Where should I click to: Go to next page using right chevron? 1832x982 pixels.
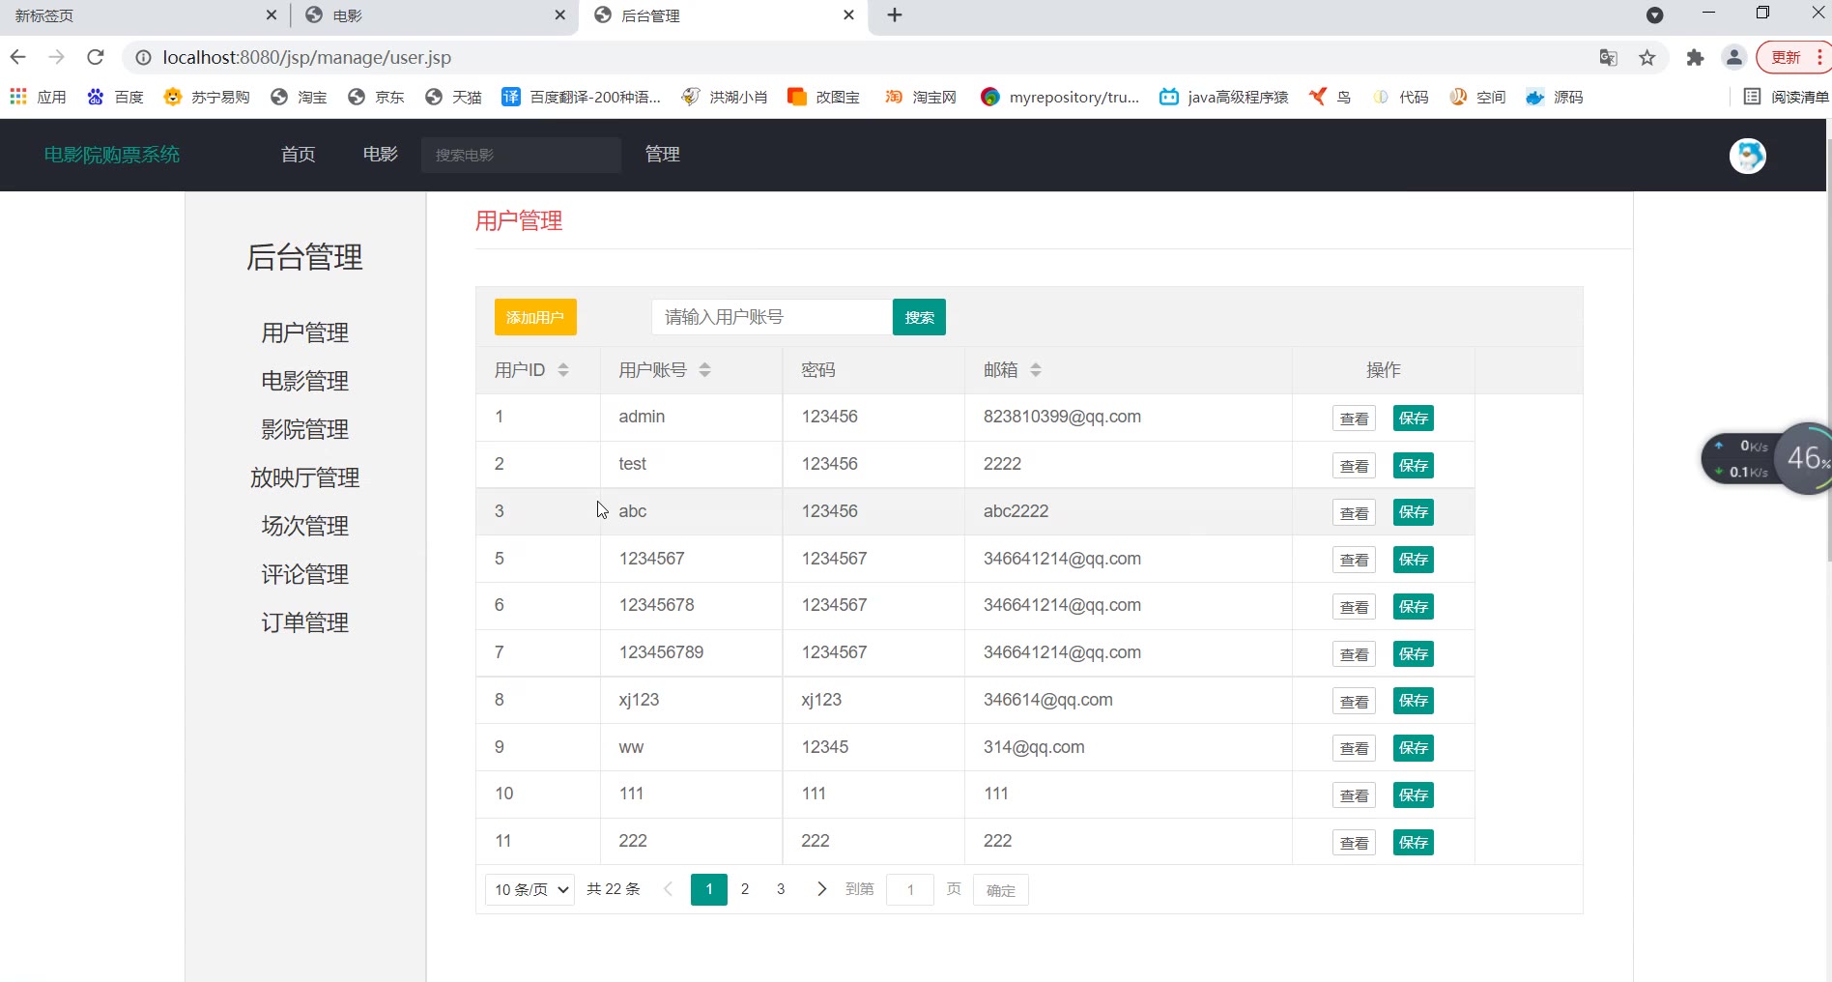pyautogui.click(x=821, y=889)
